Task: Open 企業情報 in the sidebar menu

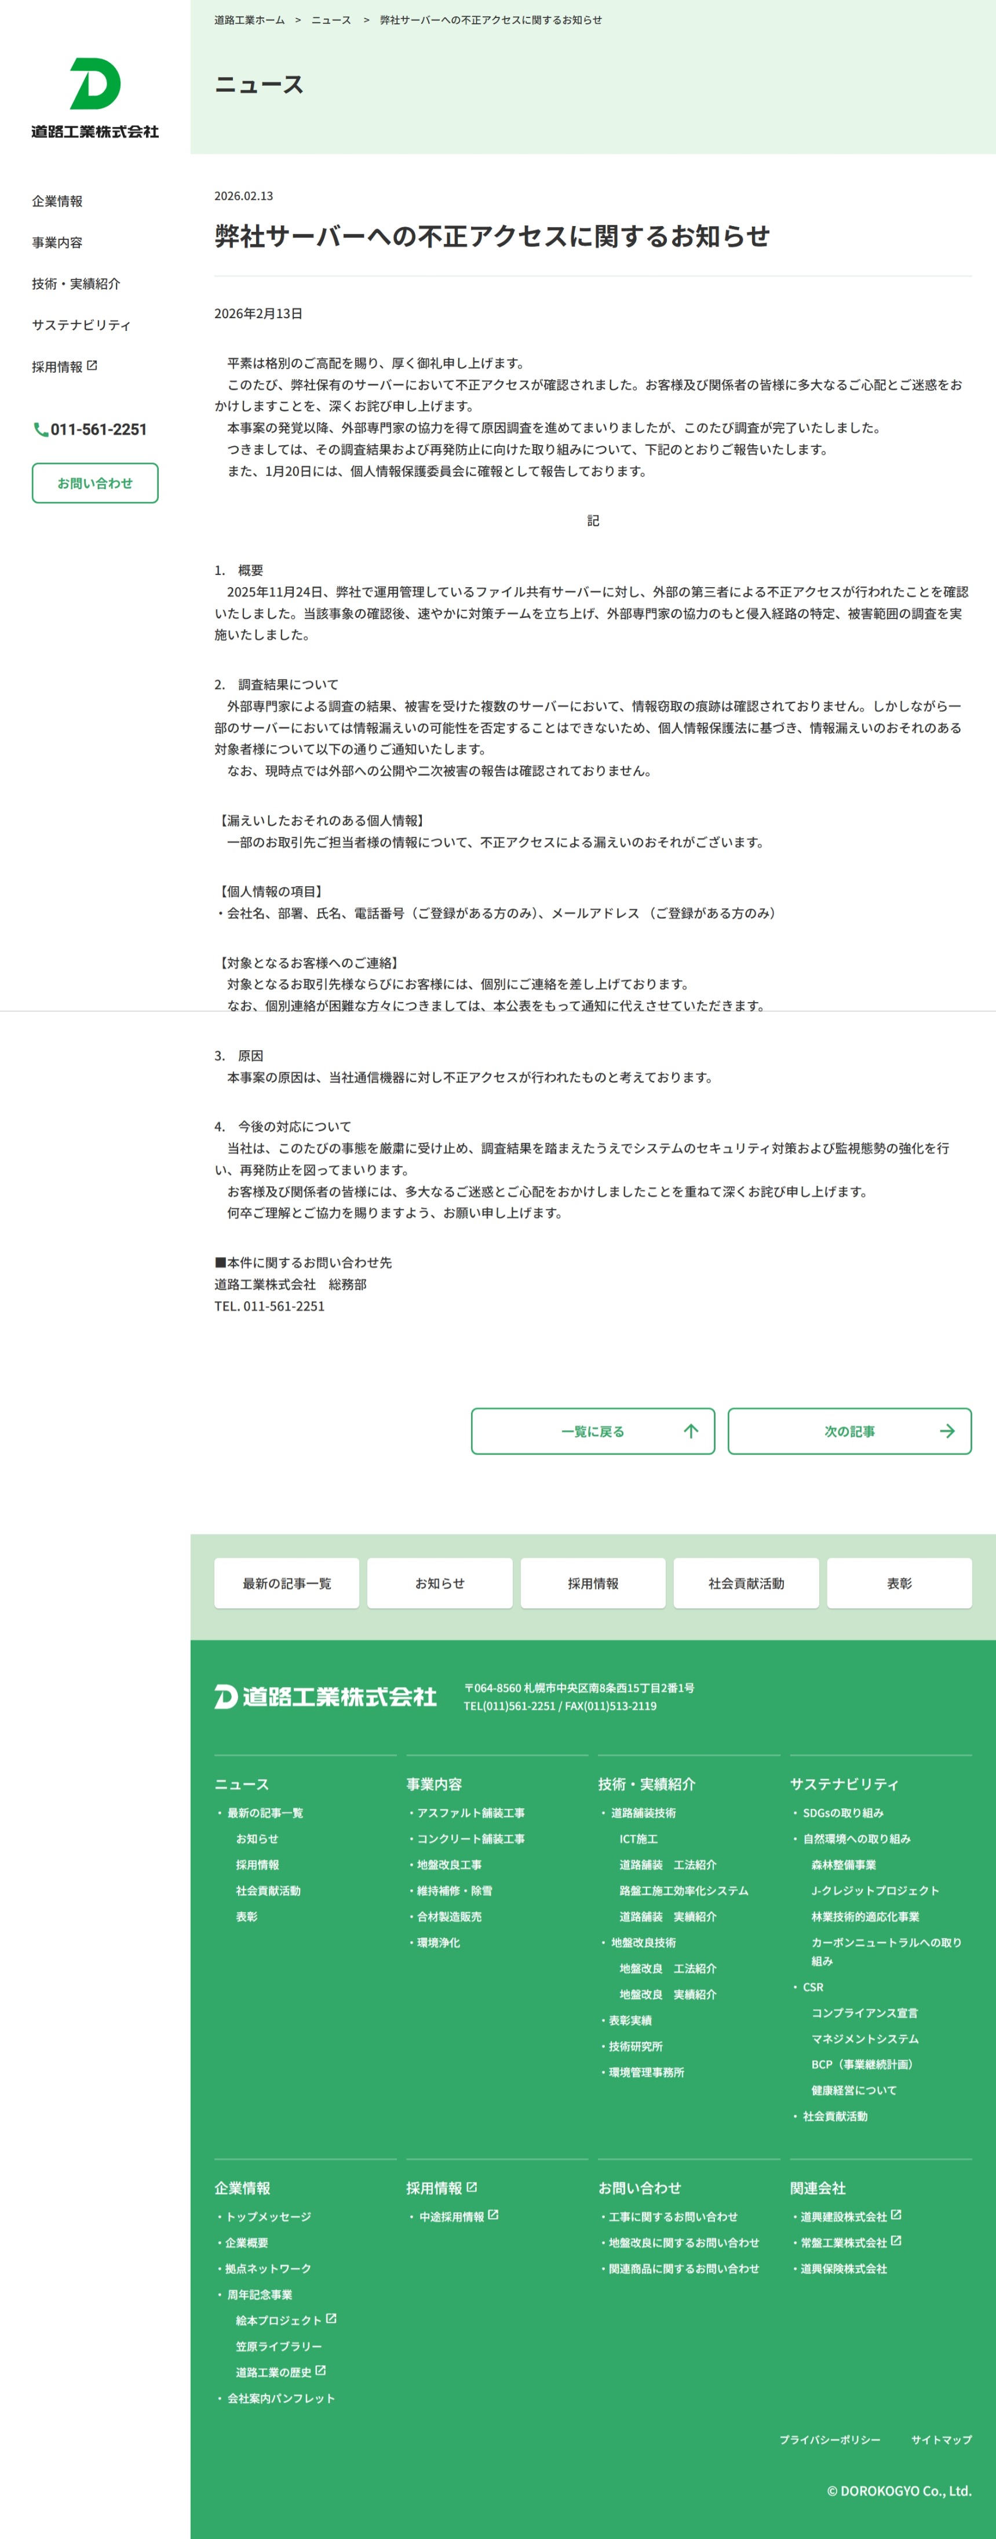Action: (x=57, y=201)
